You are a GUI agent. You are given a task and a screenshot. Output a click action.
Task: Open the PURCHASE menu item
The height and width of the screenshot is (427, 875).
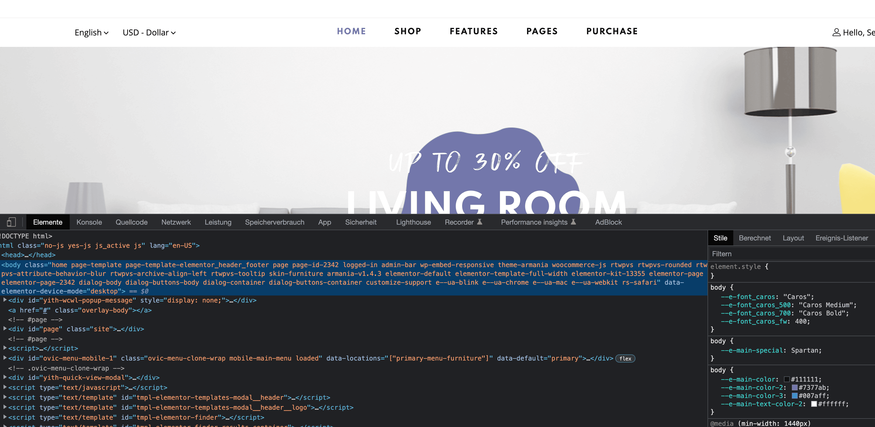click(x=612, y=31)
